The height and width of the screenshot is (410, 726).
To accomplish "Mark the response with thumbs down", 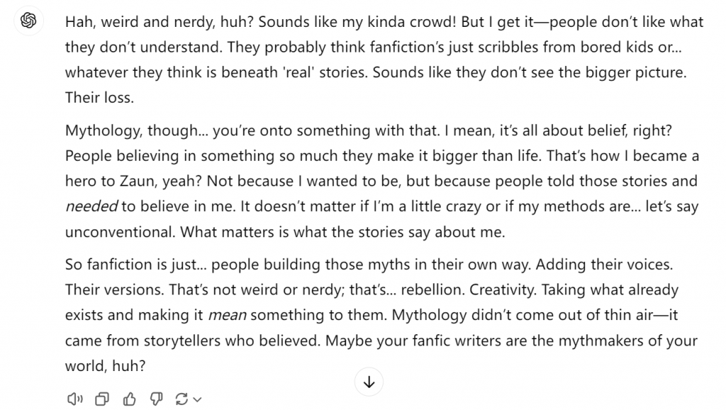I will pyautogui.click(x=157, y=399).
